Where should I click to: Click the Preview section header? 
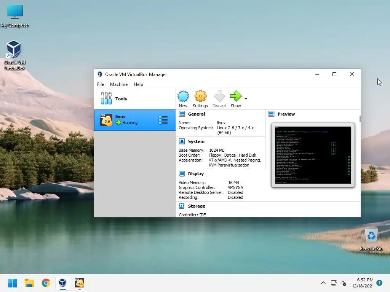coord(286,114)
